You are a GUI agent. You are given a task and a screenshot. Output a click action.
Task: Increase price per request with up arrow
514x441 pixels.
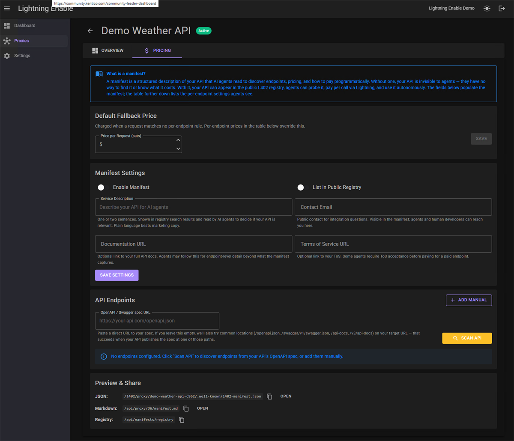coord(178,140)
